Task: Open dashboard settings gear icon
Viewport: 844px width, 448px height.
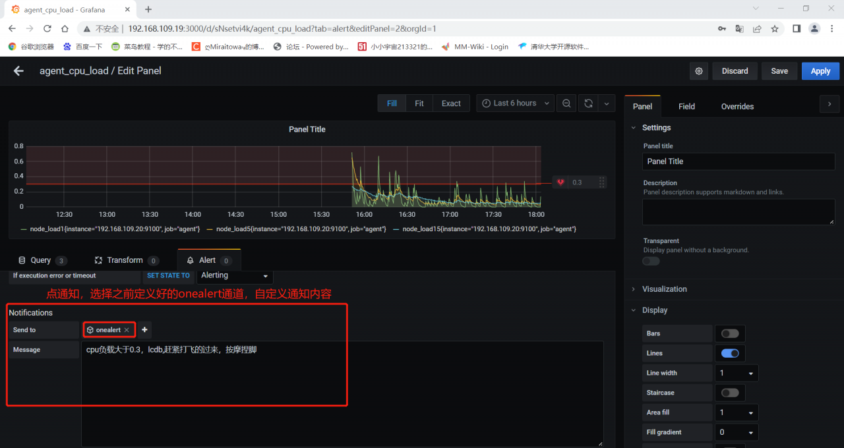Action: coord(699,71)
